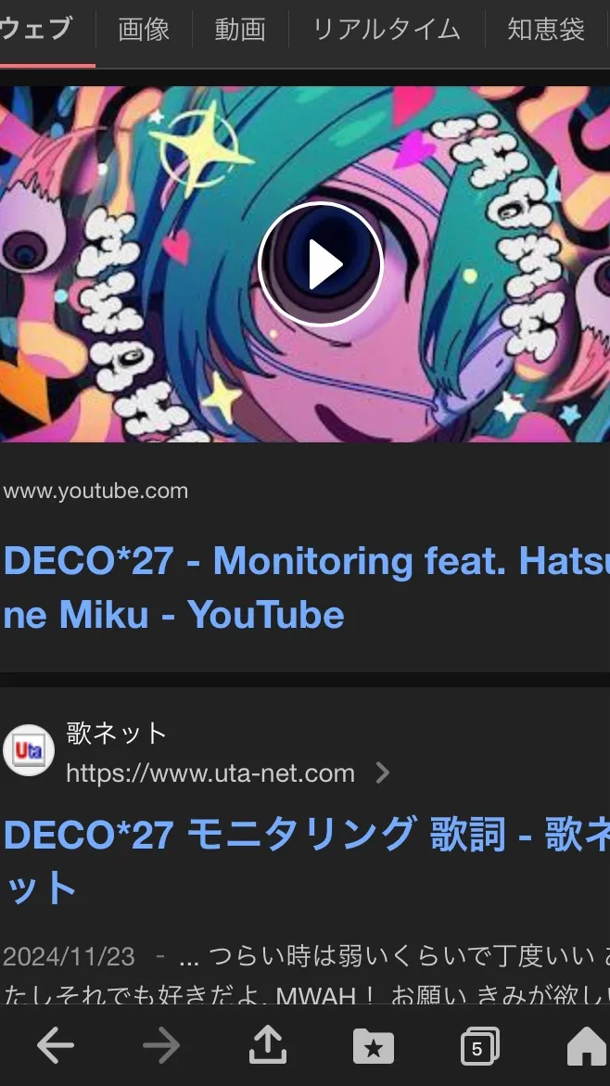
Task: Go back with the left arrow icon
Action: tap(55, 1045)
